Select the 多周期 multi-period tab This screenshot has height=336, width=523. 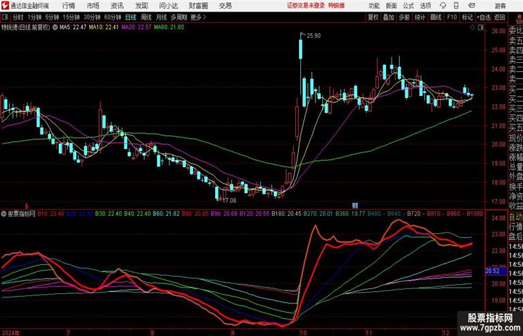[178, 17]
